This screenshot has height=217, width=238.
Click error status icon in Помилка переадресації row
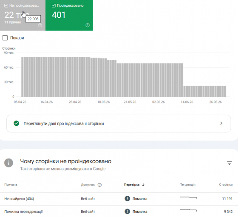point(127,211)
